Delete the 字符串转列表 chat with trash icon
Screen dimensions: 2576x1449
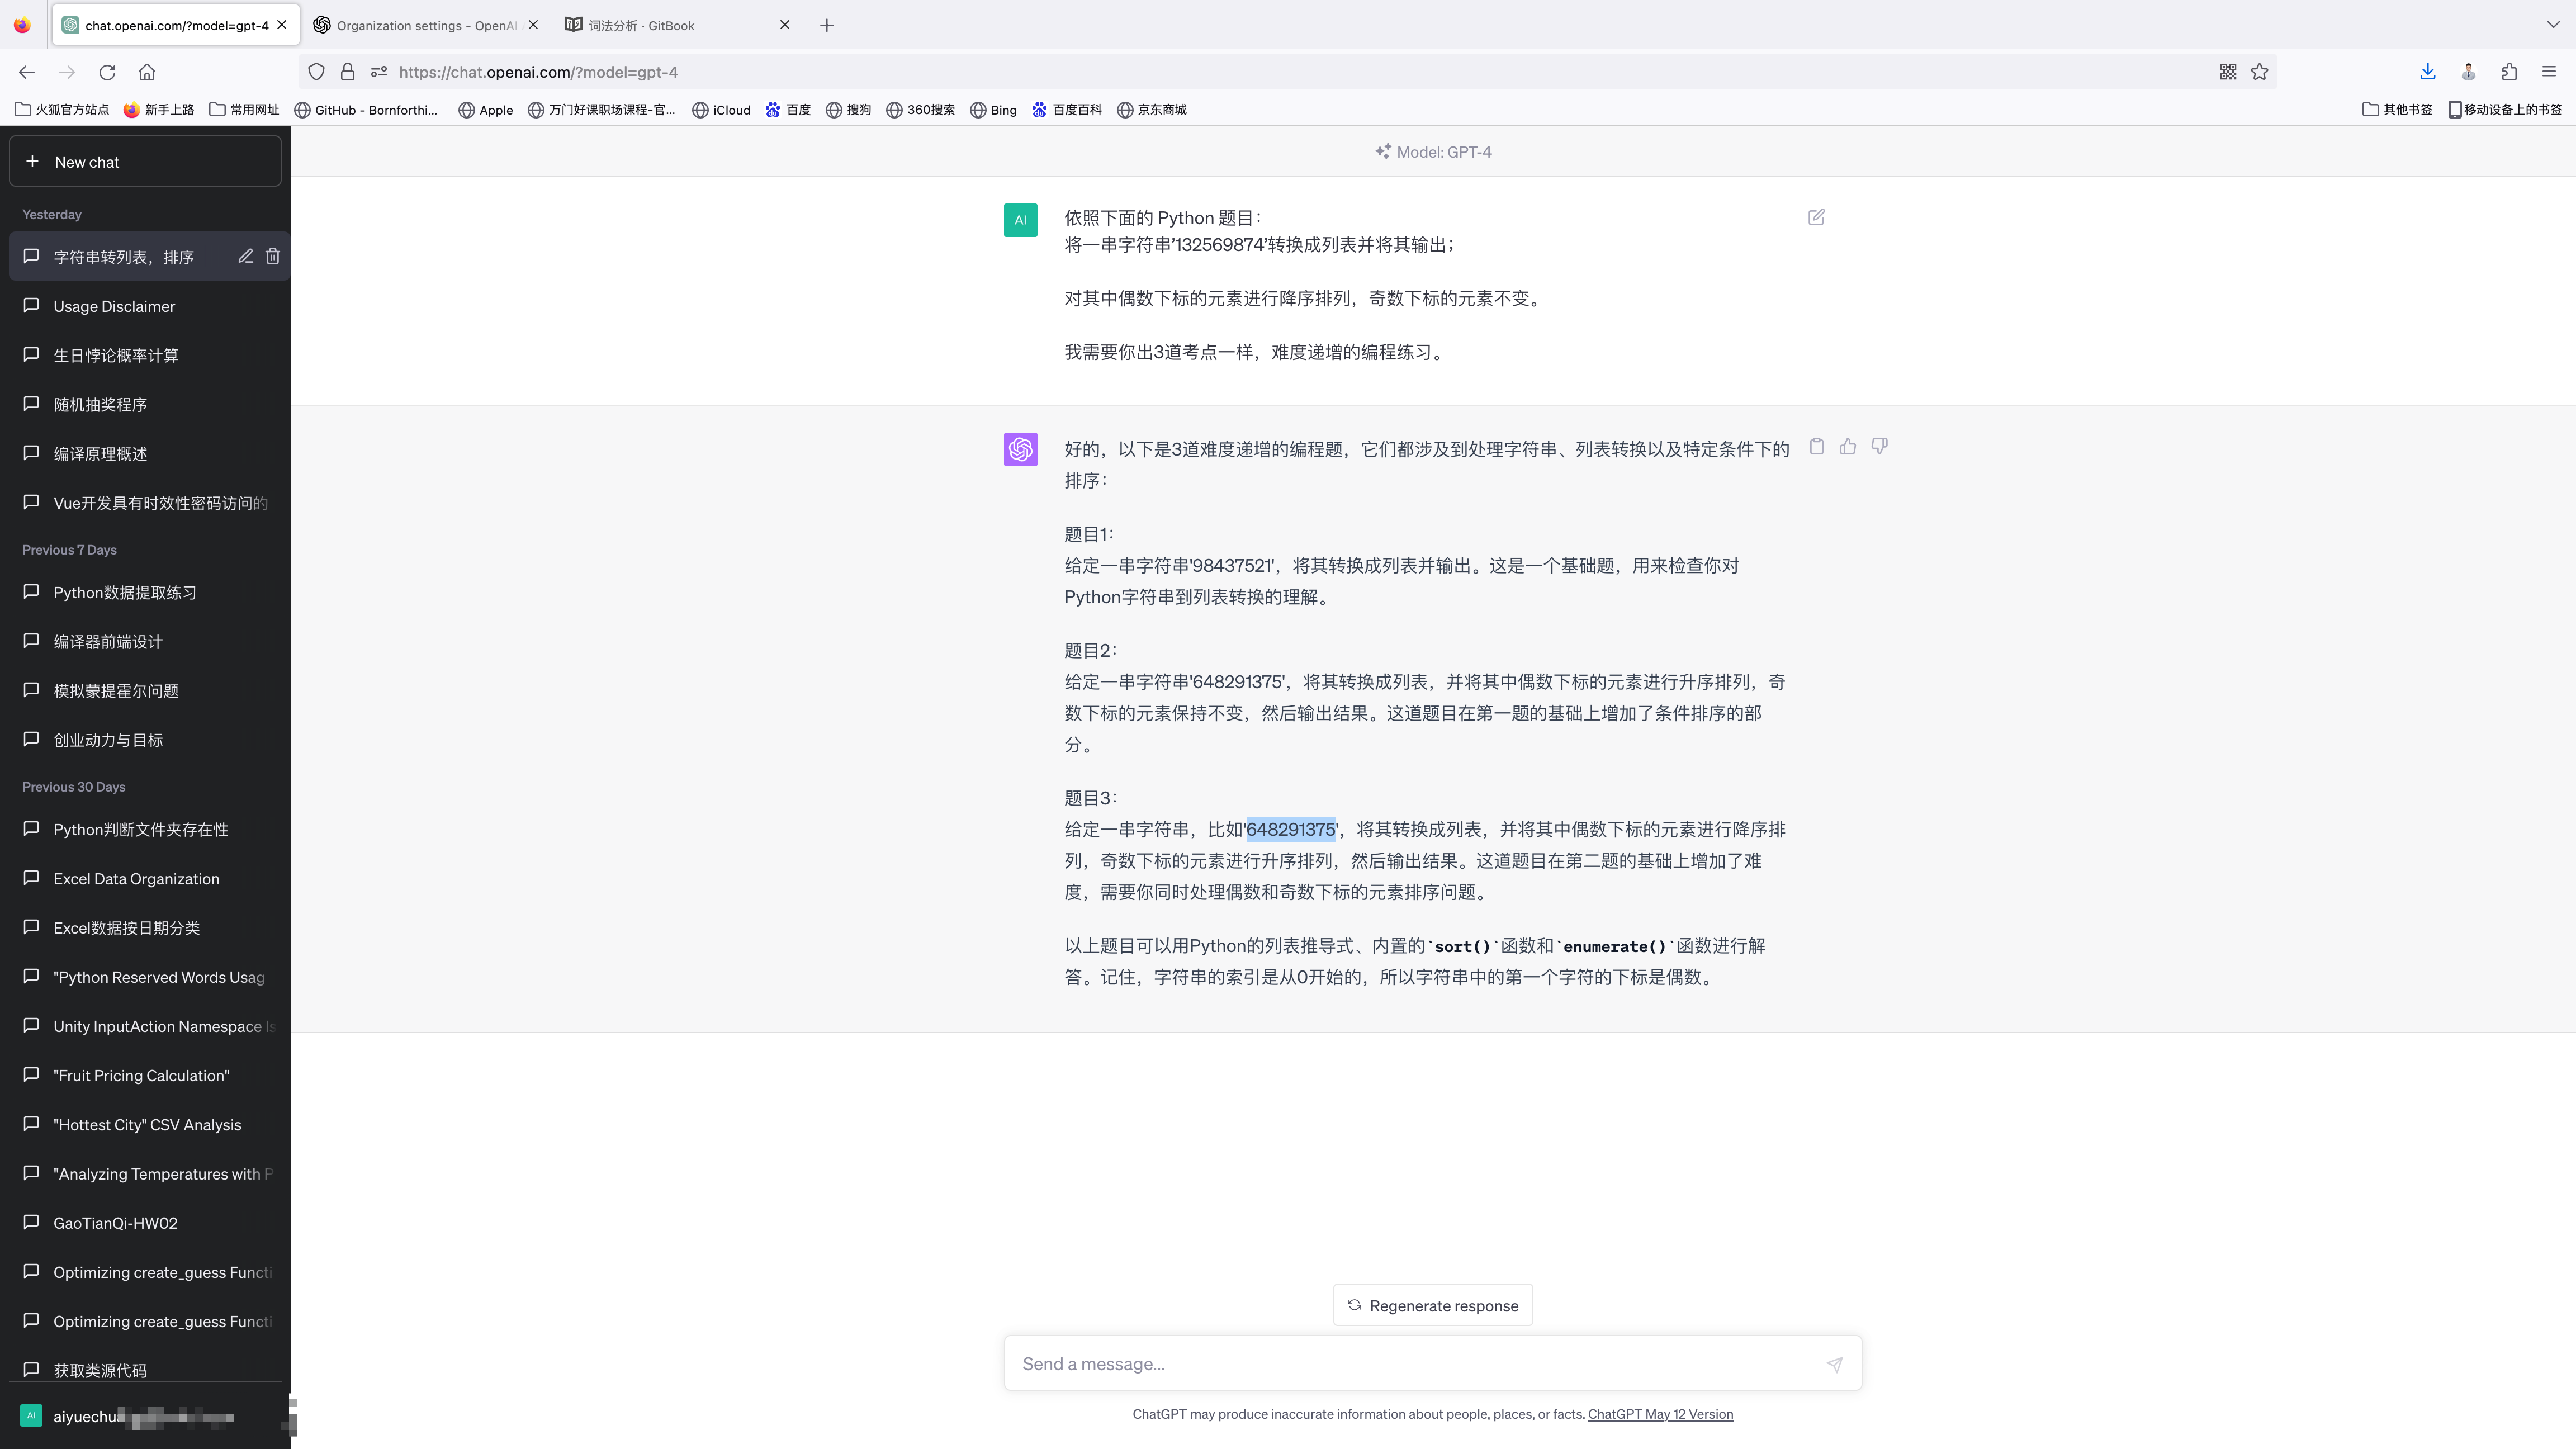[272, 257]
